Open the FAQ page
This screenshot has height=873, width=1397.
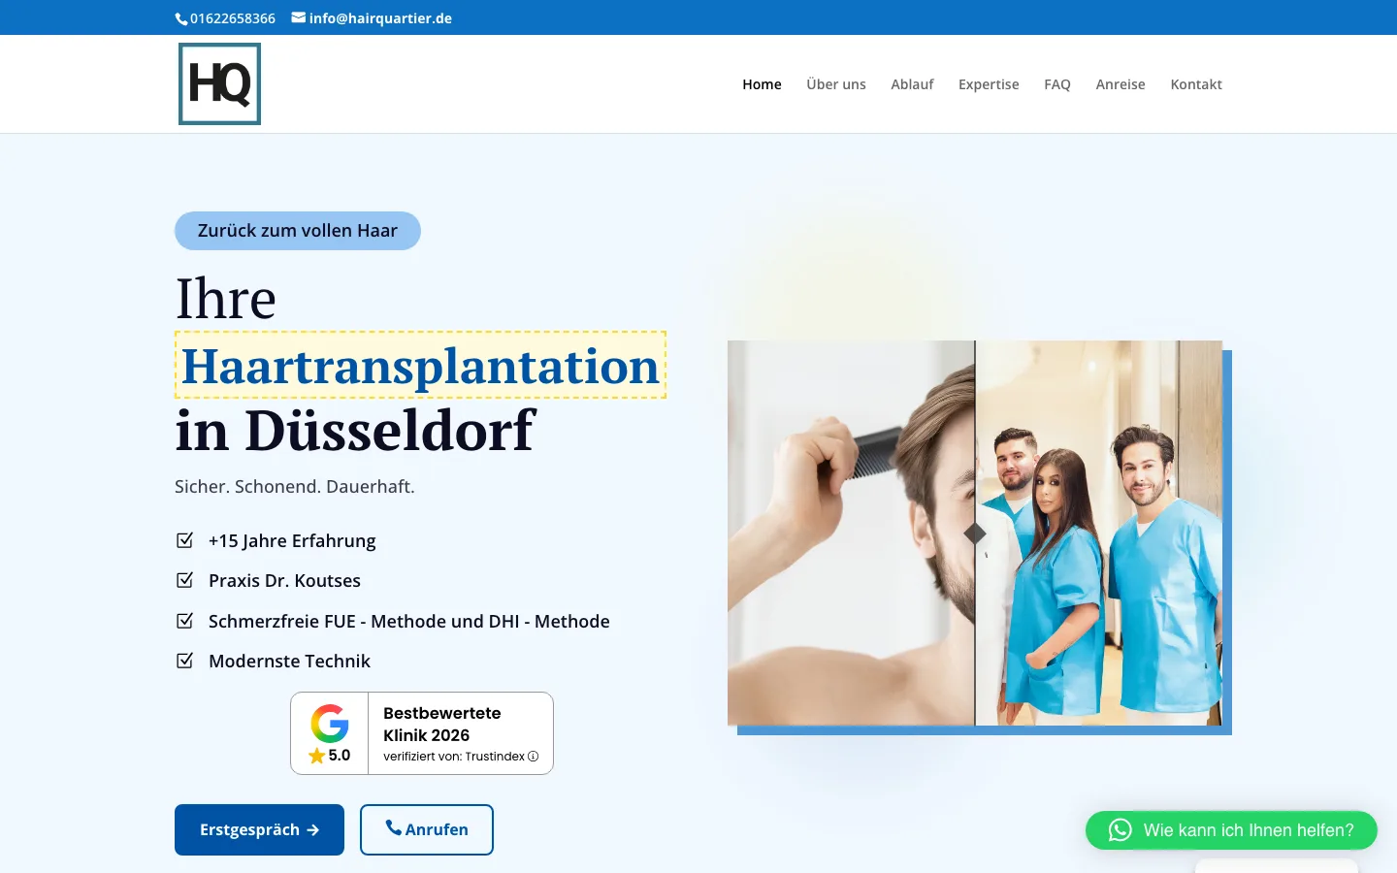1057,84
